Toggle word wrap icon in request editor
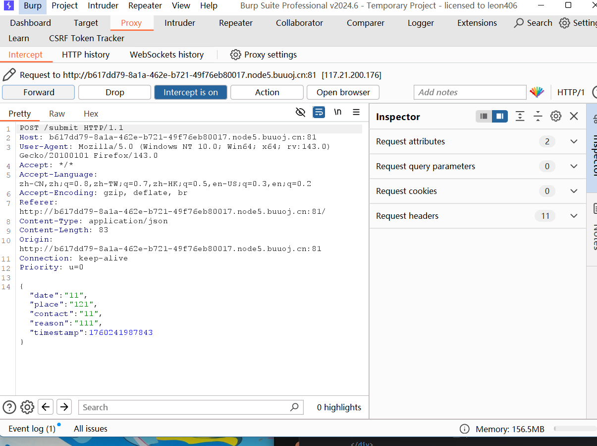 click(x=319, y=112)
